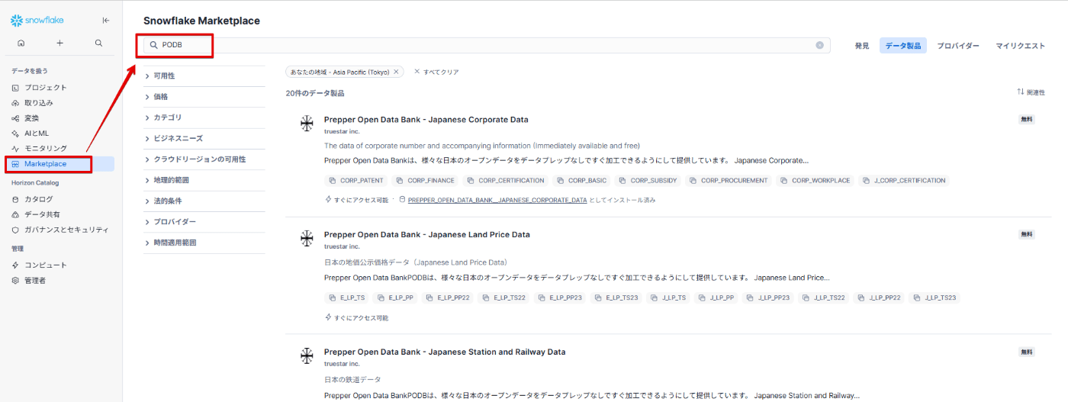
Task: Collapse the left sidebar panel
Action: [x=105, y=21]
